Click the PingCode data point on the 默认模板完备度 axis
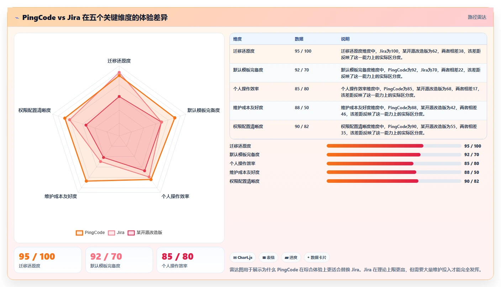Screen dimensions: 501x287 (x=175, y=118)
